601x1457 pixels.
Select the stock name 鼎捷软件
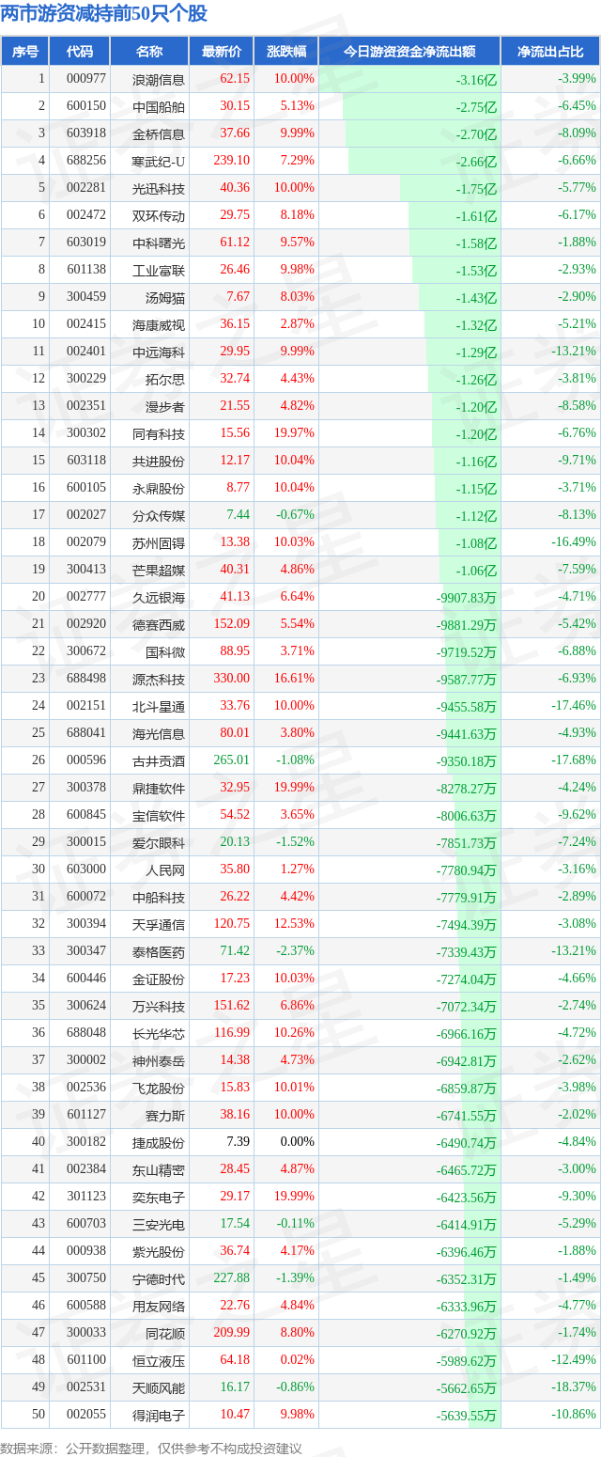click(x=159, y=789)
